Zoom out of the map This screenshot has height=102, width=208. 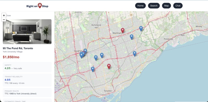pyautogui.click(x=4, y=20)
